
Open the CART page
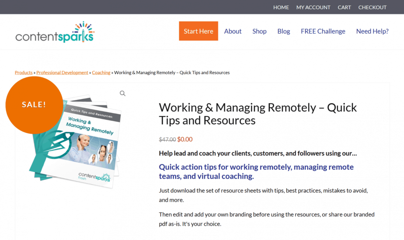coord(344,7)
